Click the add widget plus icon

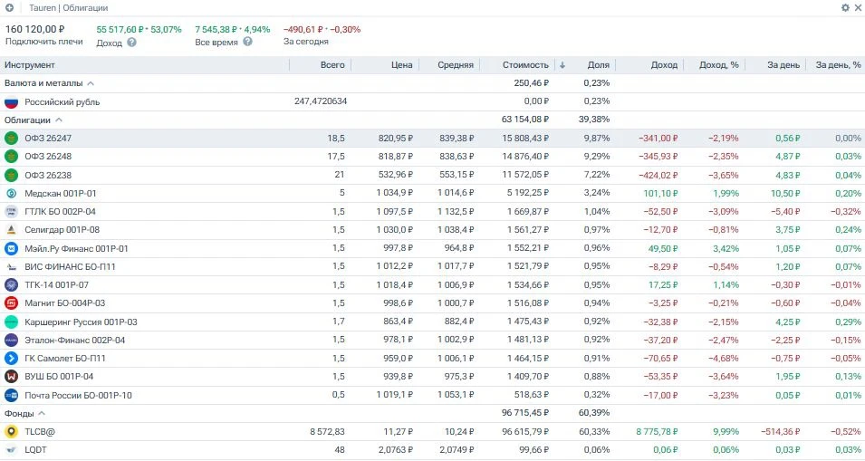pyautogui.click(x=9, y=8)
